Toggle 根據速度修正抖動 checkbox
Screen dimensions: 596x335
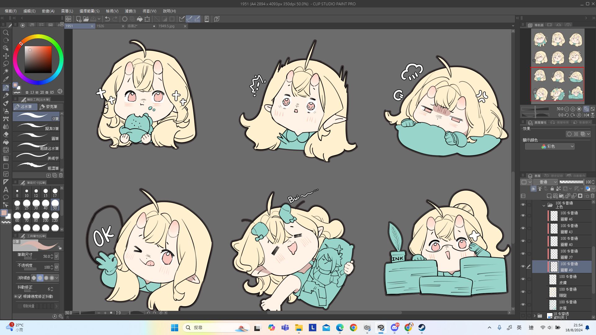pos(20,297)
